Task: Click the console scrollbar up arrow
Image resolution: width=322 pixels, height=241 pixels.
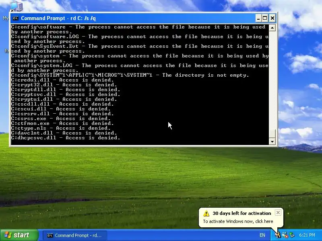Action: point(272,28)
